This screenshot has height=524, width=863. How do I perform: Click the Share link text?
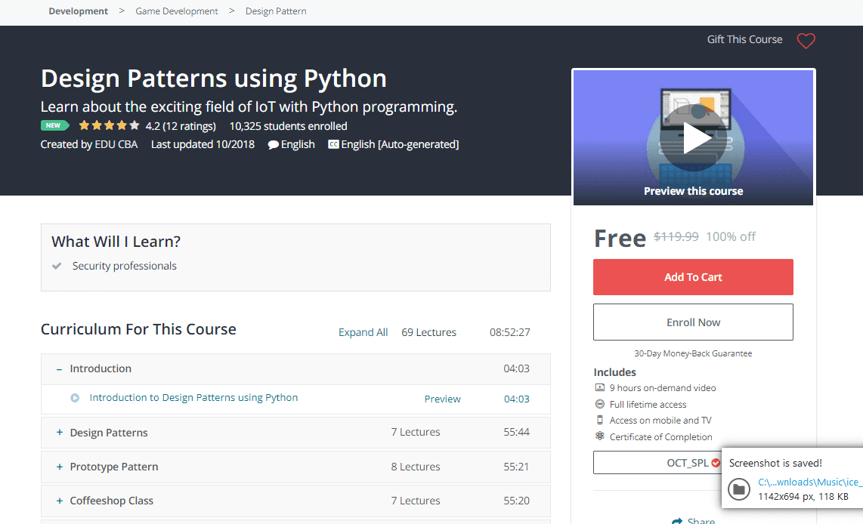[701, 520]
